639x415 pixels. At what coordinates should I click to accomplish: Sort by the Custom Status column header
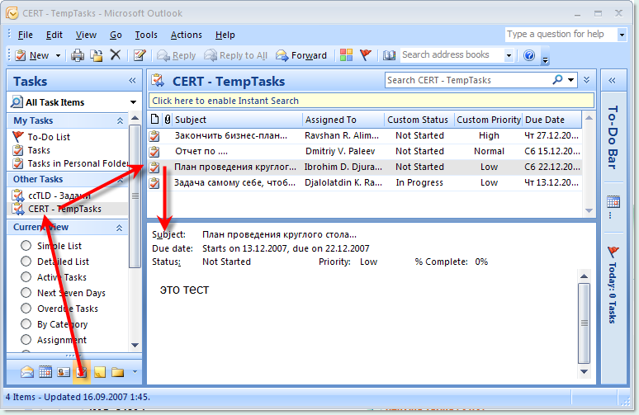(x=419, y=120)
